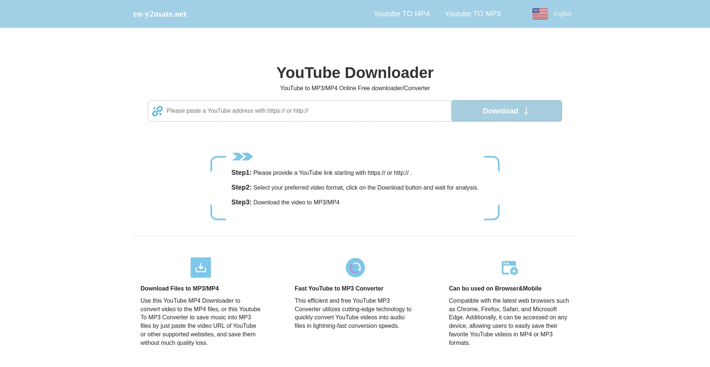Click the circular convert arrows icon

click(355, 268)
